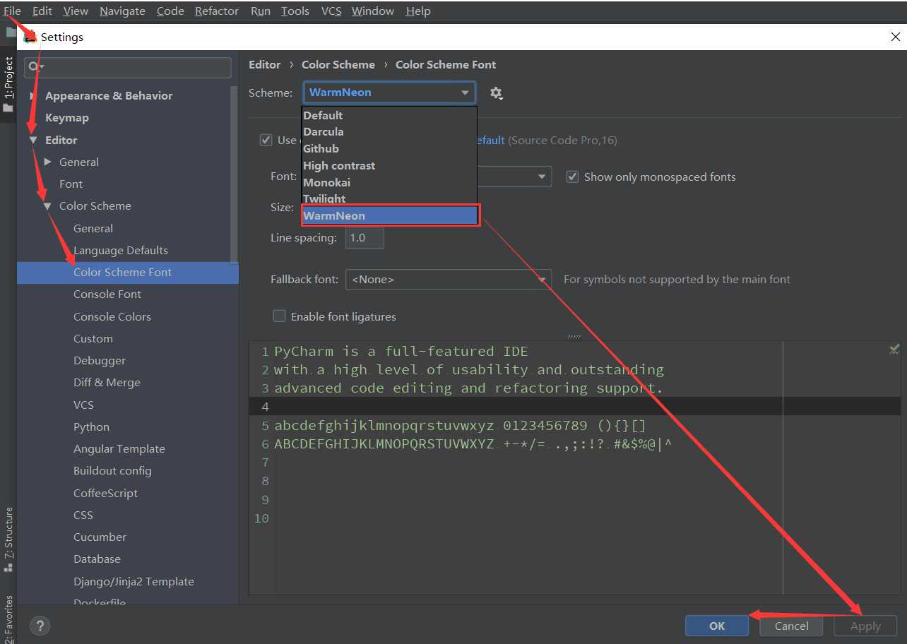The height and width of the screenshot is (644, 907).
Task: Open the Scheme WarmNeon combo box
Action: coord(389,93)
